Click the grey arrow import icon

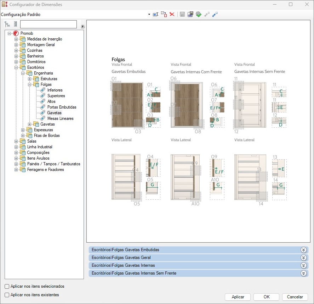pos(207,14)
